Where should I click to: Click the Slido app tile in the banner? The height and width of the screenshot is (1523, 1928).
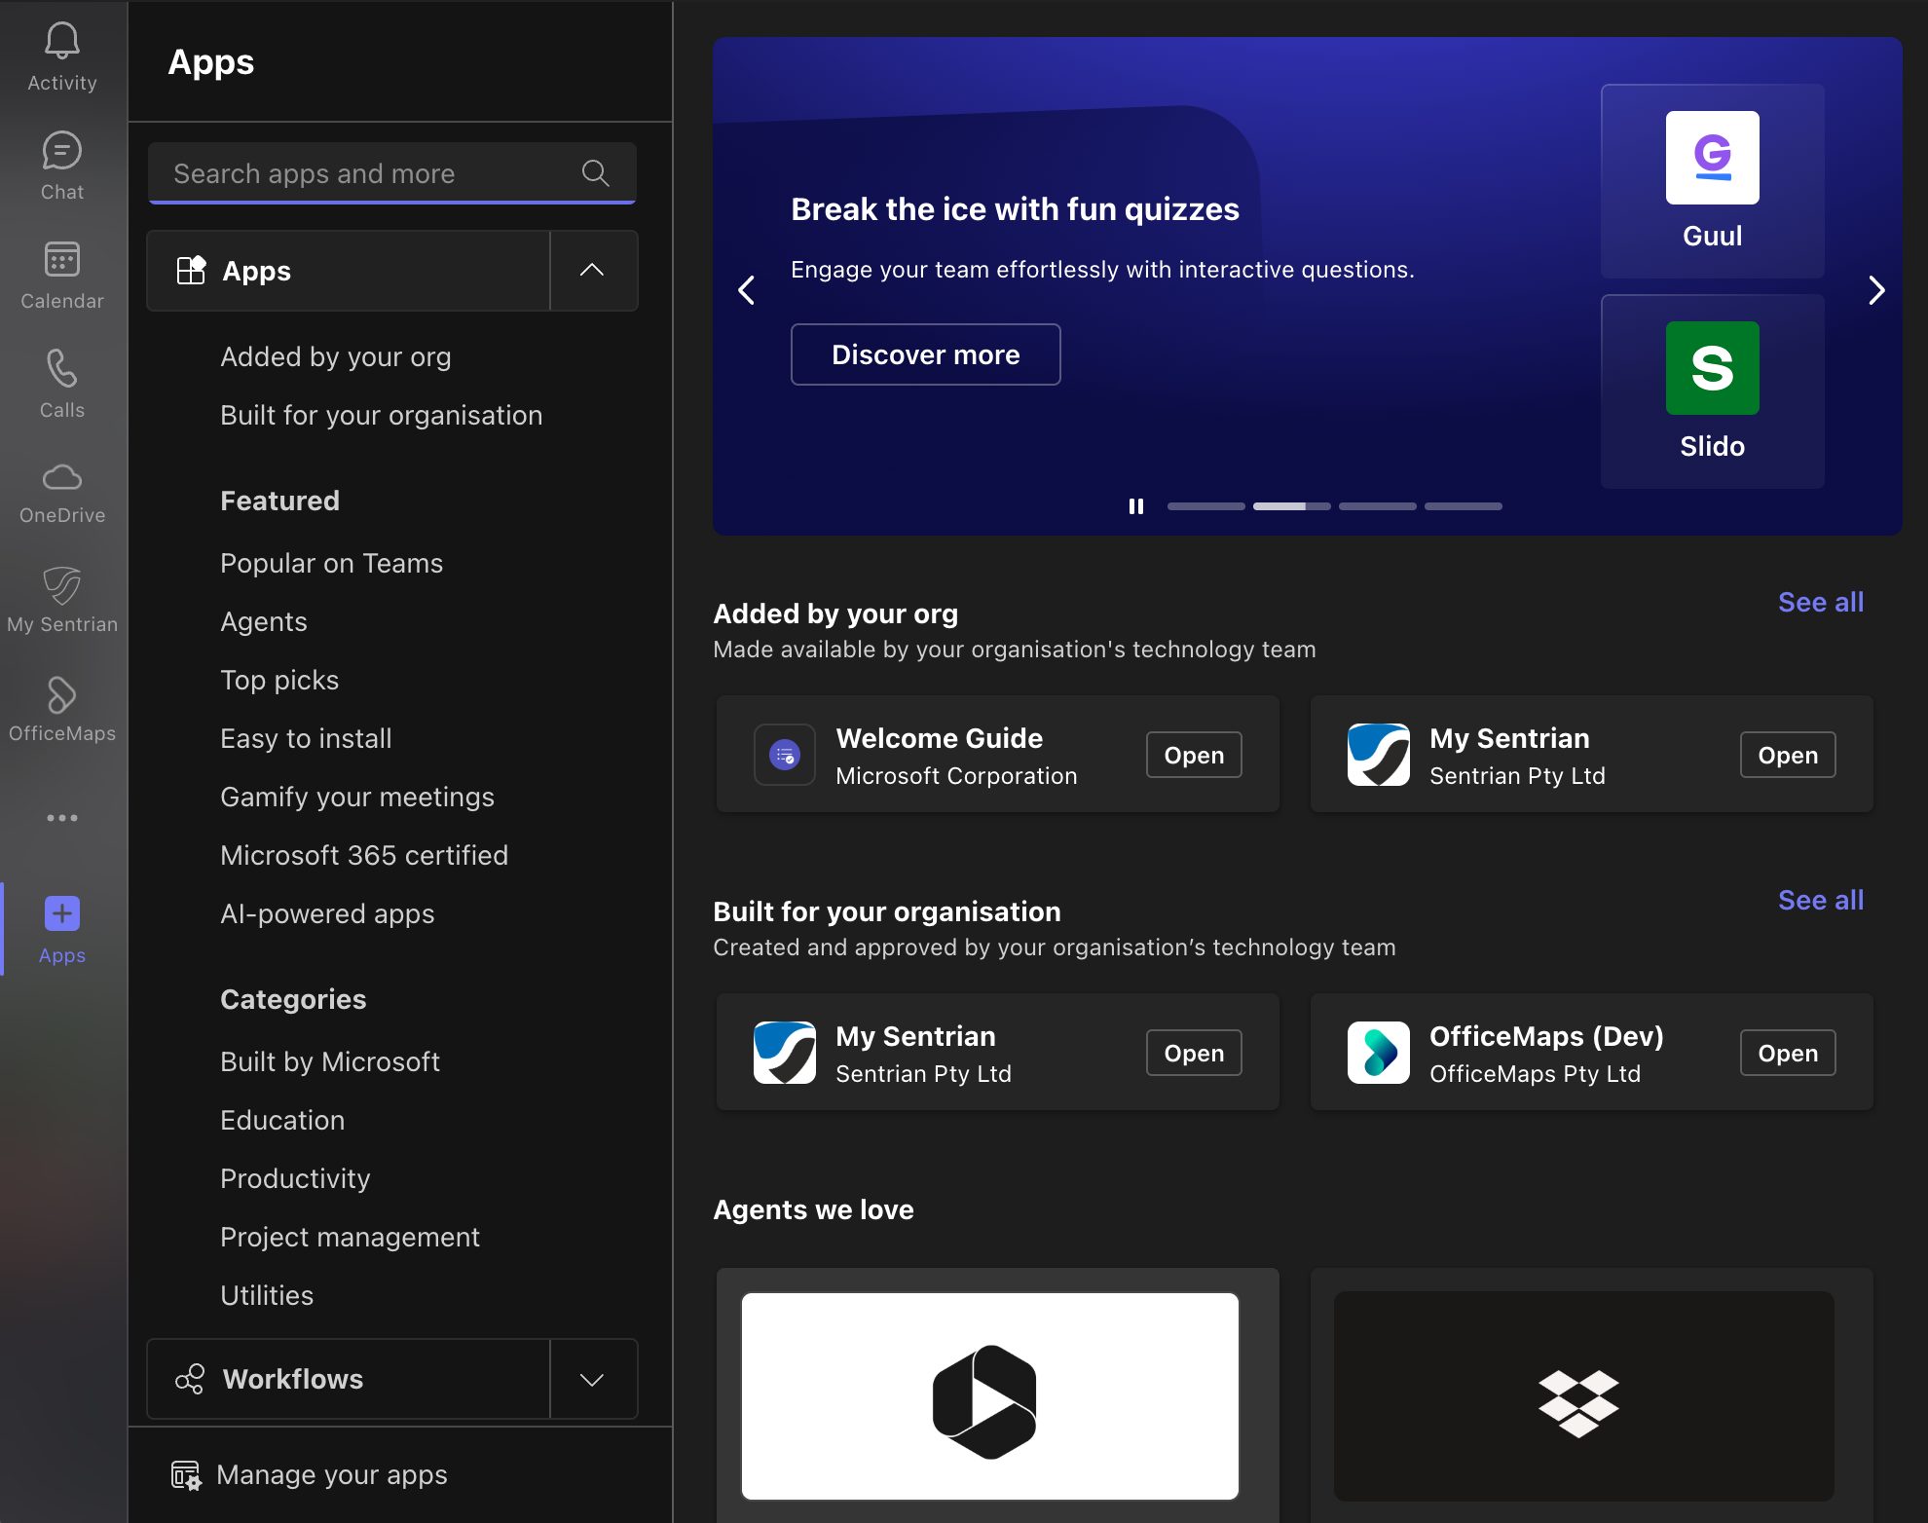click(1713, 391)
